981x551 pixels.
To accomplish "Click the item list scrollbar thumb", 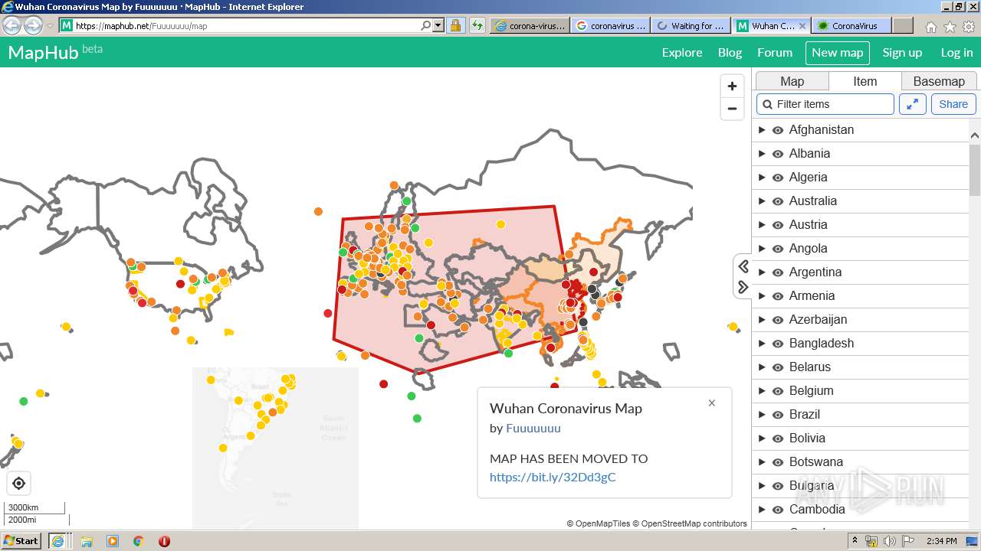I will pyautogui.click(x=975, y=169).
